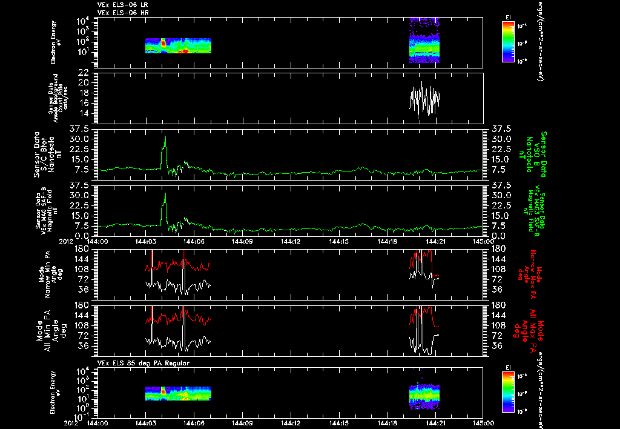The width and height of the screenshot is (620, 429).
Task: Click the magnetic spike peak in the MAG SAF-B panel
Action: (x=165, y=195)
